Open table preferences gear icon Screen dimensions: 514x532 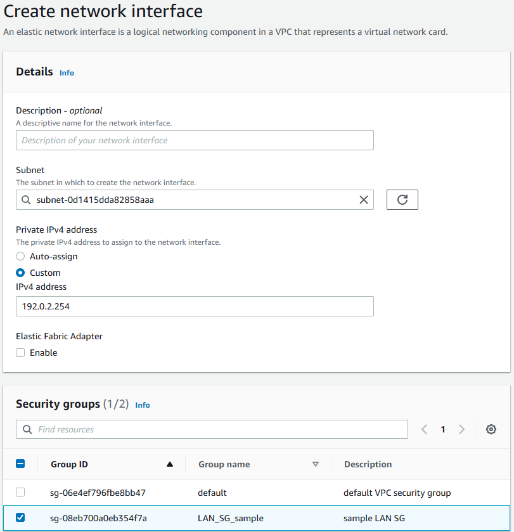[491, 429]
